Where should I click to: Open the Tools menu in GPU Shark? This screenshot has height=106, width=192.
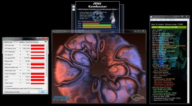tap(161, 20)
